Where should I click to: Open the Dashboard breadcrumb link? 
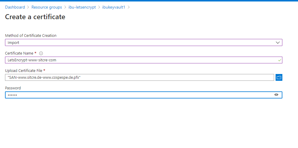click(15, 7)
